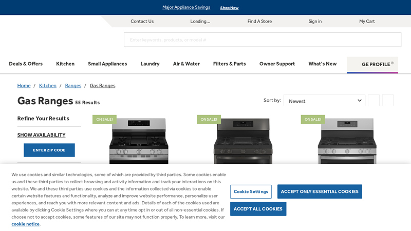Screen dimensions: 411x231
Task: Open the black slate gas range thumbnail
Action: (x=243, y=141)
